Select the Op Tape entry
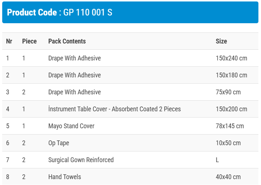This screenshot has height=185, width=261. pyautogui.click(x=59, y=143)
